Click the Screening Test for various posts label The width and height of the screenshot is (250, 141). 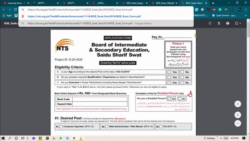tap(118, 63)
